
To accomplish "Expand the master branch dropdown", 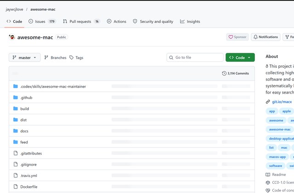I will click(x=24, y=57).
